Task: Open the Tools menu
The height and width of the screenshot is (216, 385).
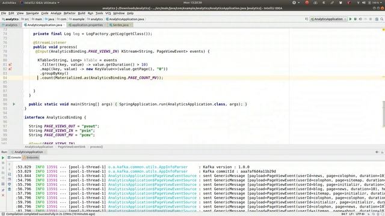Action: [99, 13]
